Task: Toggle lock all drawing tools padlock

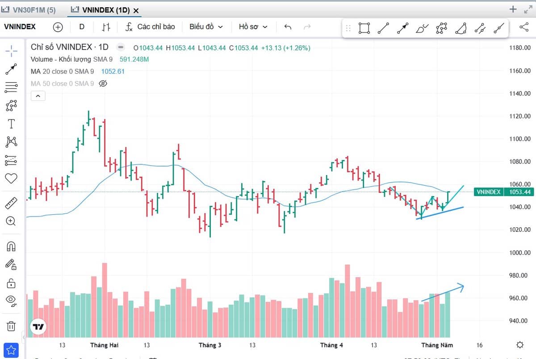Action: click(x=11, y=283)
